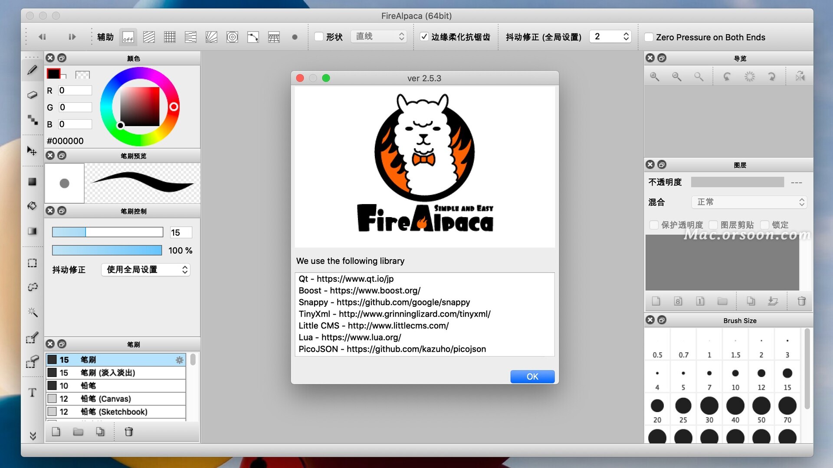Select the Lasso selection tool

[x=32, y=287]
